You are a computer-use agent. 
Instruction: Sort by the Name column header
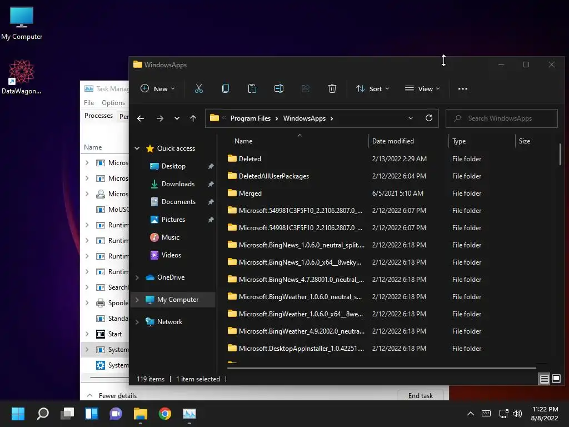click(243, 141)
